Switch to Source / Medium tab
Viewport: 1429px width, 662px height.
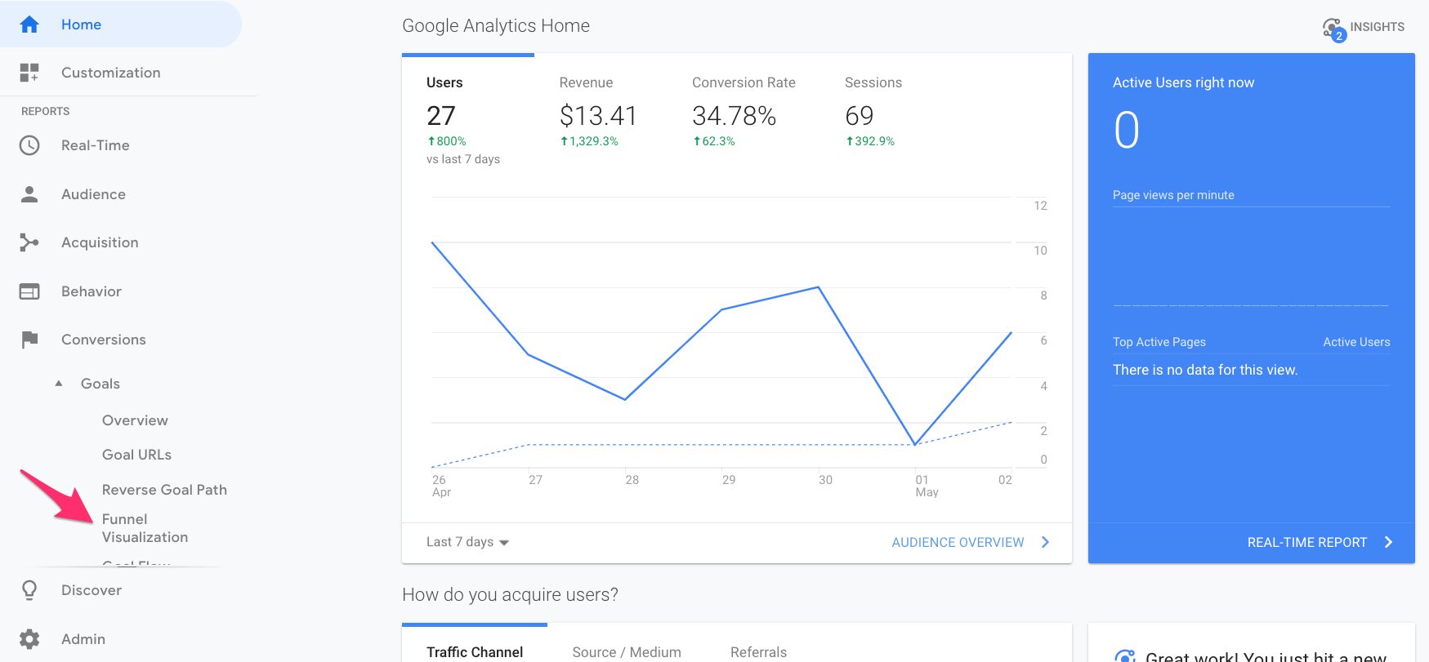[x=626, y=651]
